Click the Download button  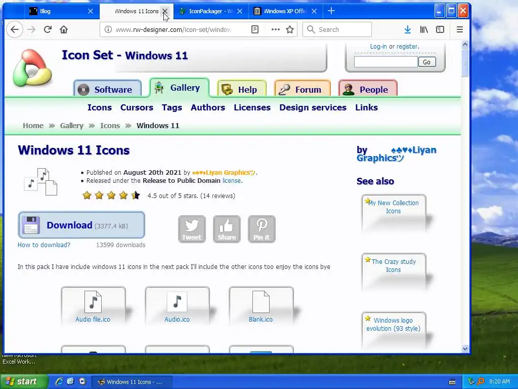(81, 225)
